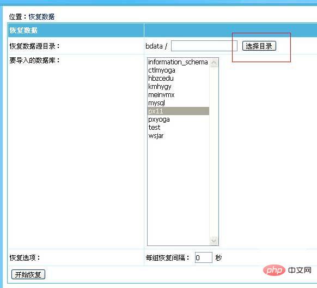
Task: Select information_schema in database list
Action: (178, 62)
